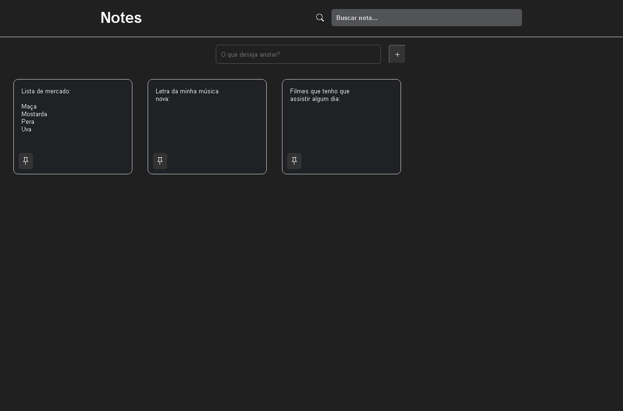Viewport: 623px width, 411px height.
Task: Click the magnifying glass search icon
Action: [x=320, y=18]
